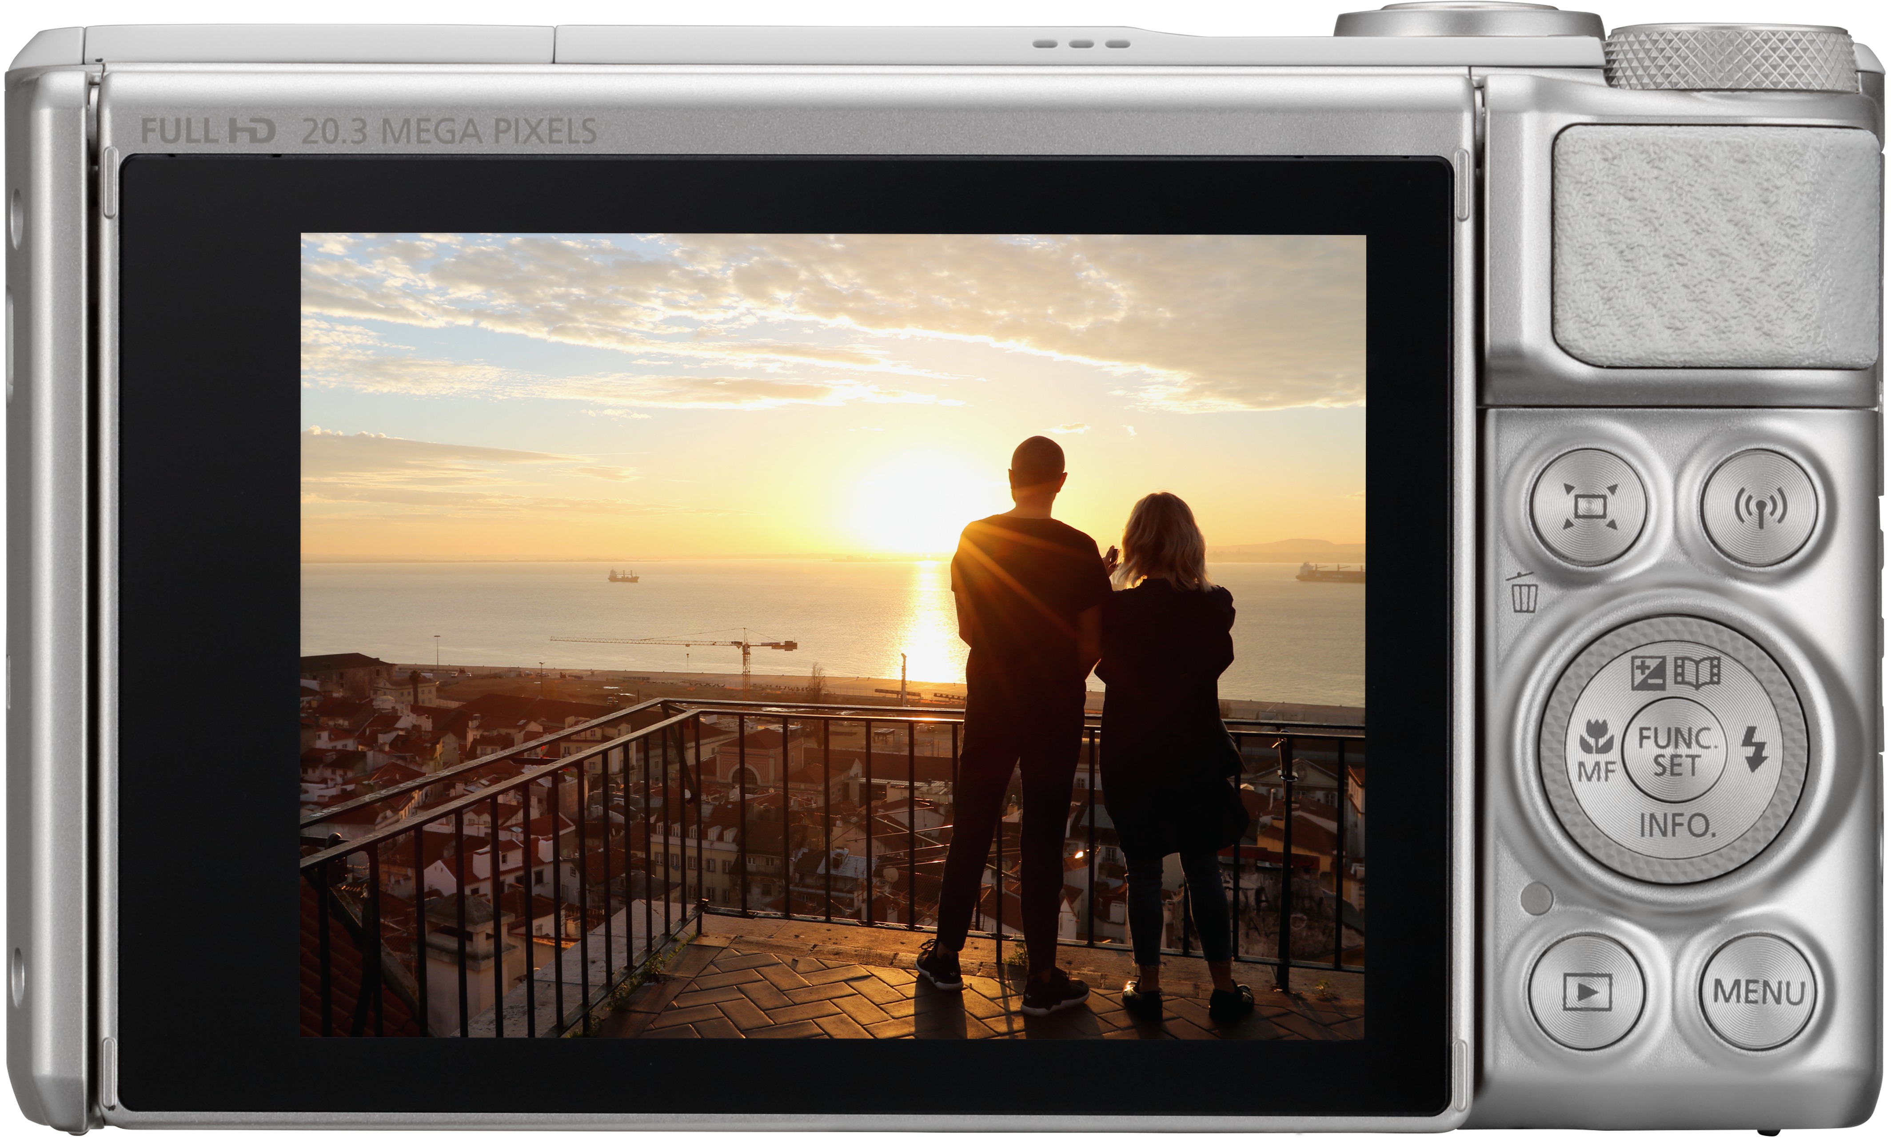Tap the Wi-Fi wireless button
The image size is (1891, 1138).
pyautogui.click(x=1759, y=507)
